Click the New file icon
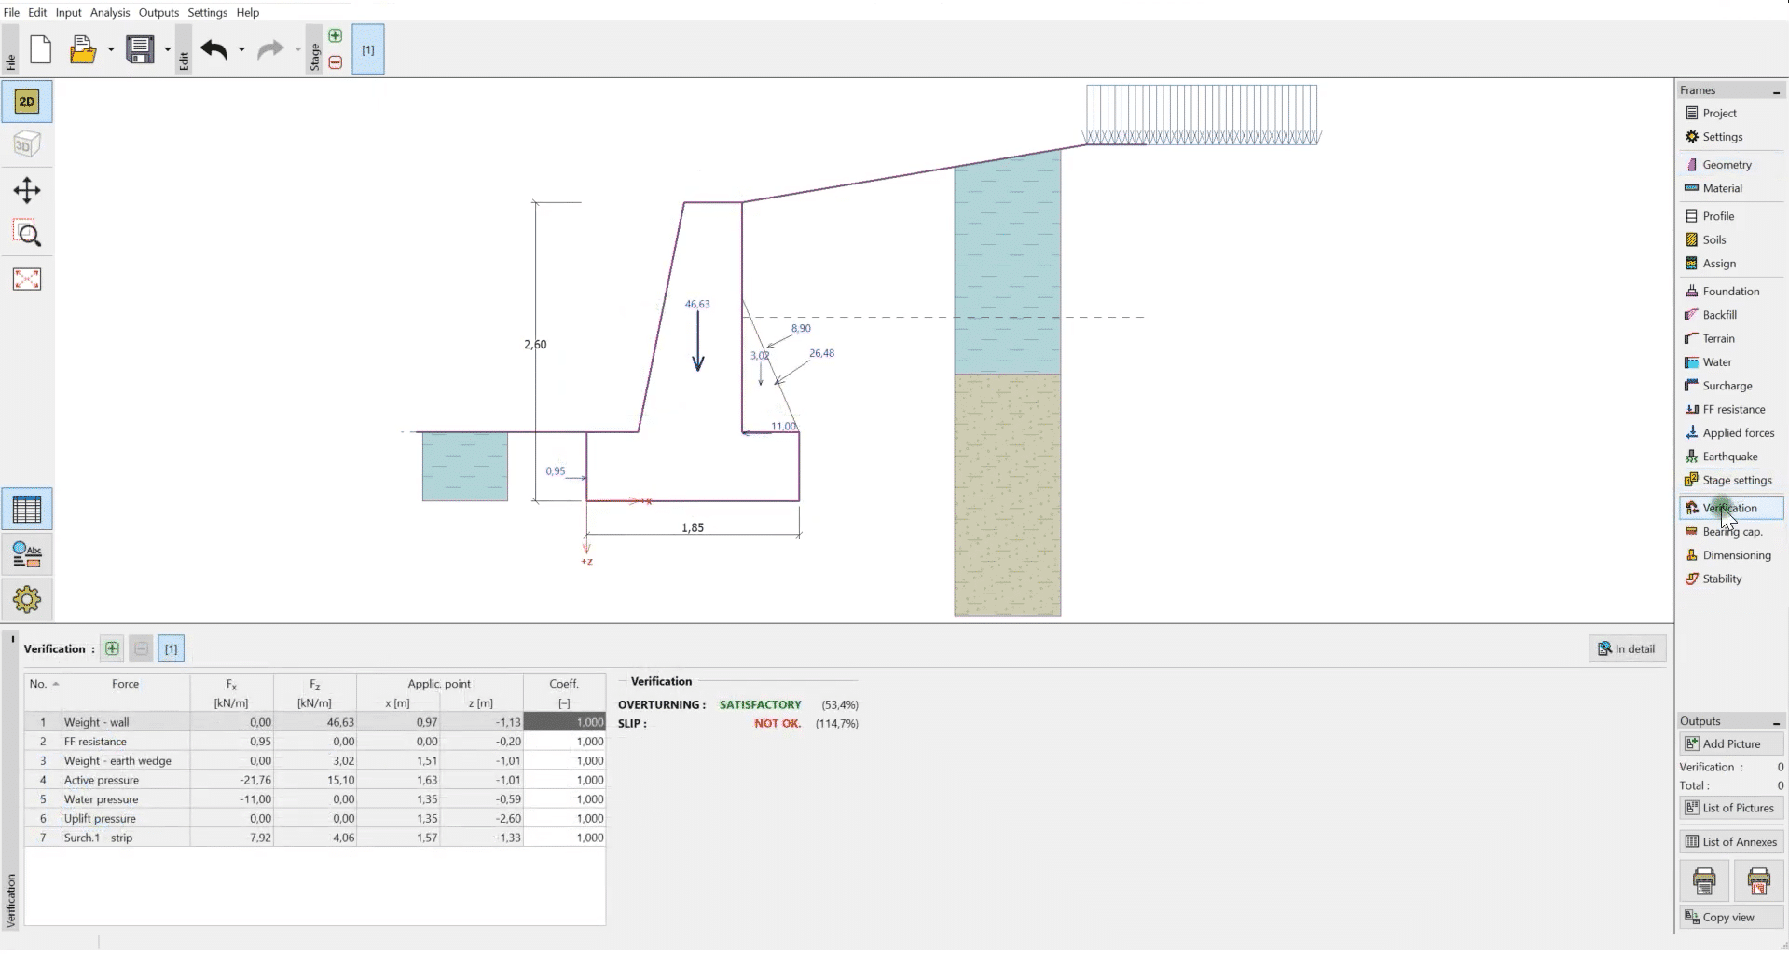 [x=40, y=49]
